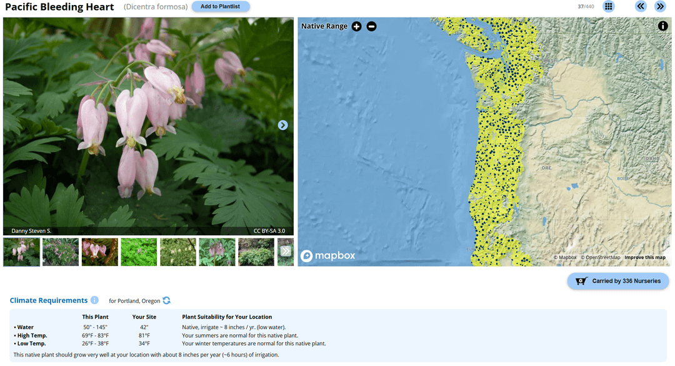Screen dimensions: 675x366
Task: Open the map info icon
Action: tap(662, 26)
